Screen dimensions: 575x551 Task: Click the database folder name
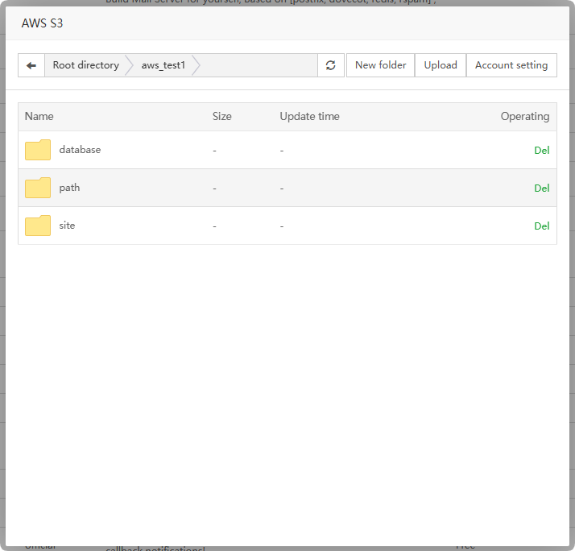tap(80, 150)
